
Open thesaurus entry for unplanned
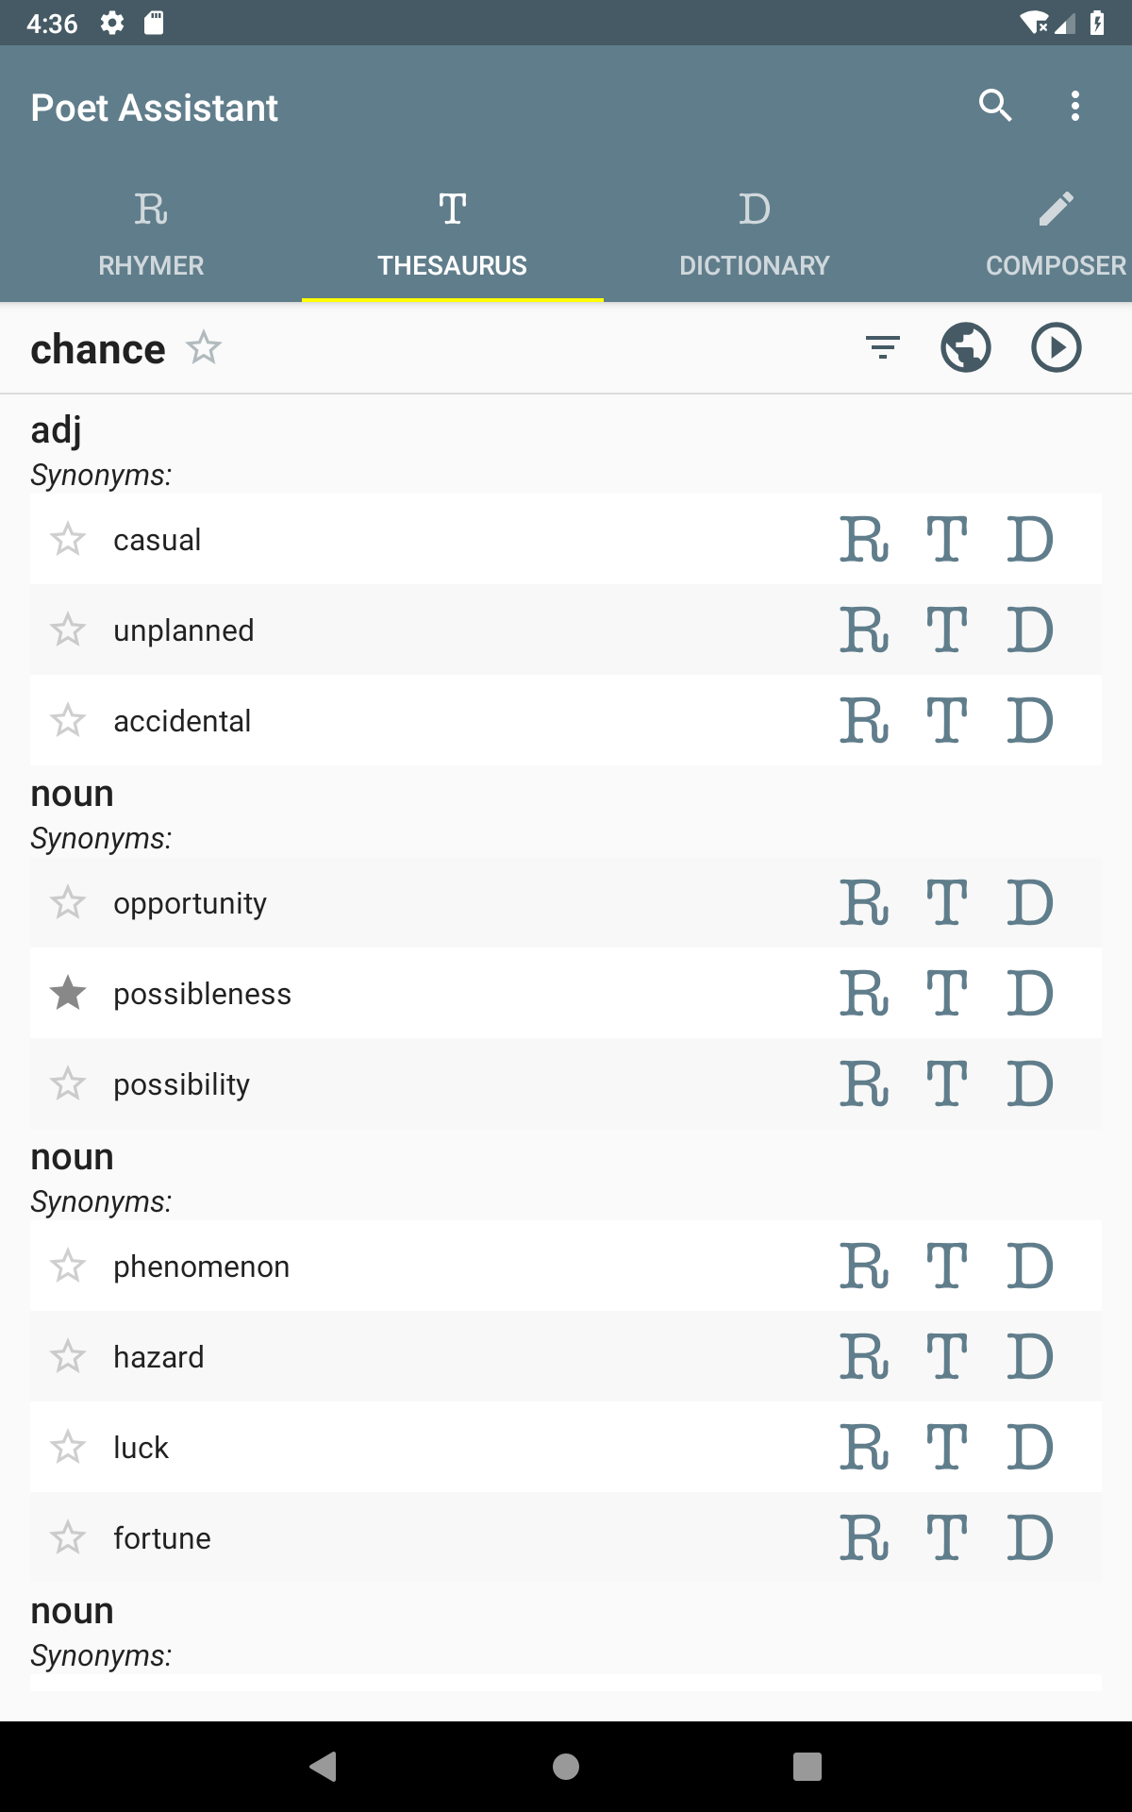click(x=946, y=630)
